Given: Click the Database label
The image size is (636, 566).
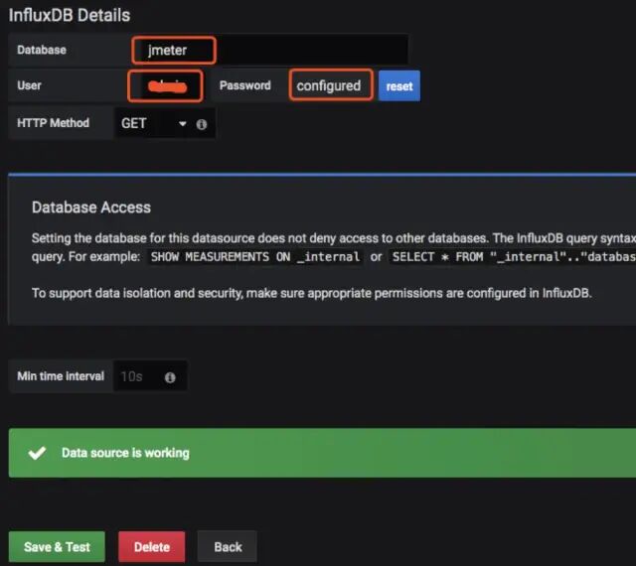Looking at the screenshot, I should (x=42, y=50).
